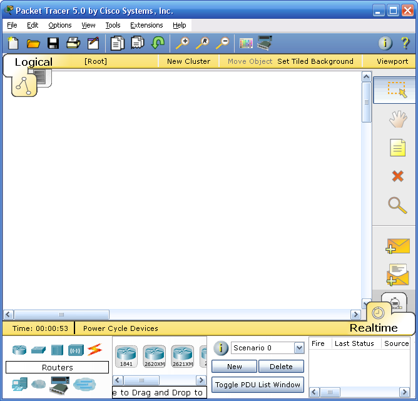Screen dimensions: 418x401
Task: Click the Delete scenario button
Action: coord(281,367)
